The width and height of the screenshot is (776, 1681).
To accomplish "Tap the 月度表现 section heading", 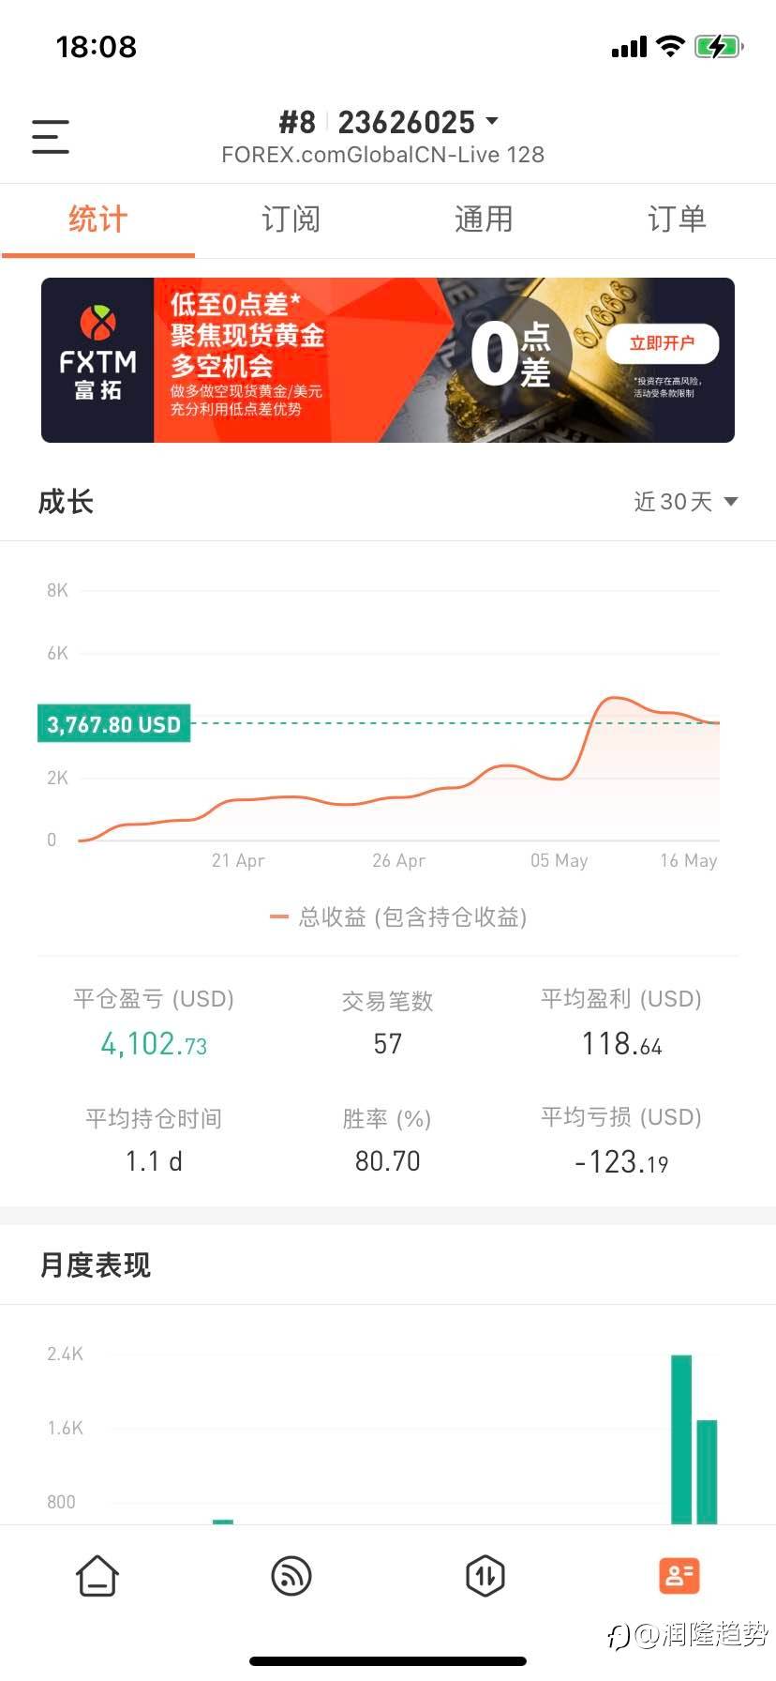I will point(95,1265).
